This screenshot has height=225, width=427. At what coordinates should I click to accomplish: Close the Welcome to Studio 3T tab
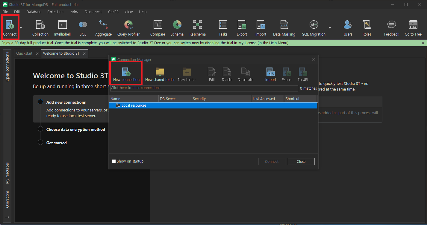click(84, 54)
